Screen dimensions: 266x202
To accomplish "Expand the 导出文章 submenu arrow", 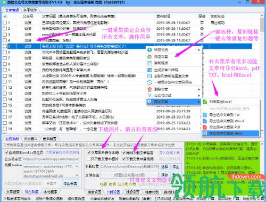I will [x=199, y=102].
